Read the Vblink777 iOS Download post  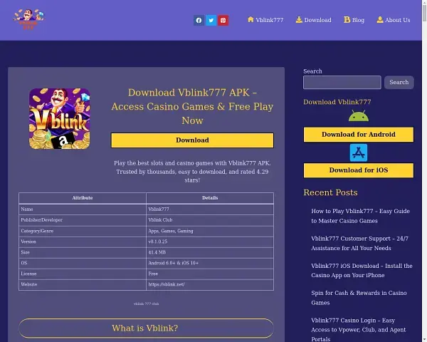click(x=362, y=270)
